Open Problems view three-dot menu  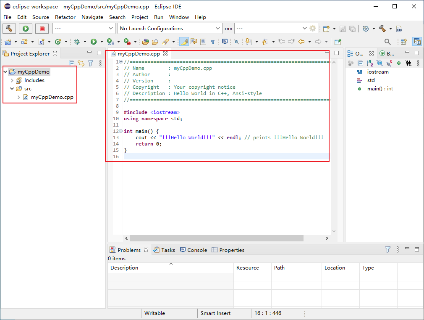(398, 249)
